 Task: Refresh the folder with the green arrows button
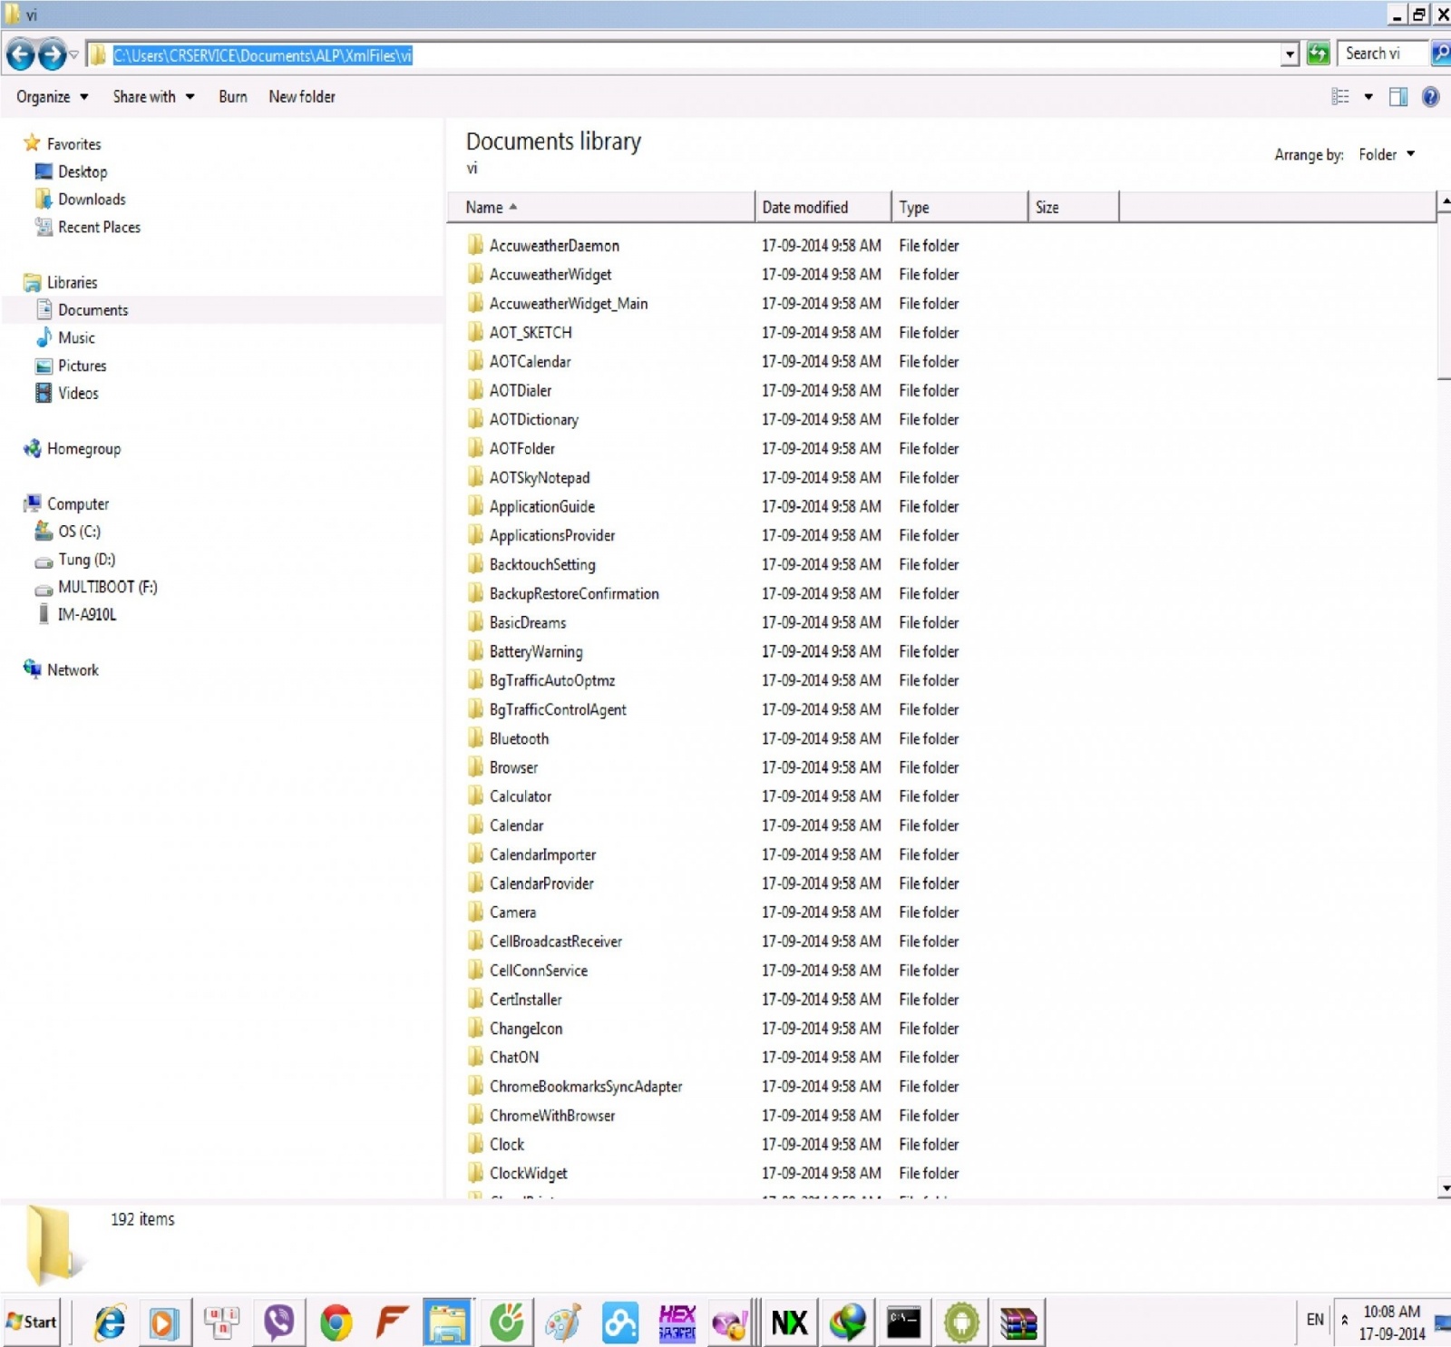(1318, 54)
